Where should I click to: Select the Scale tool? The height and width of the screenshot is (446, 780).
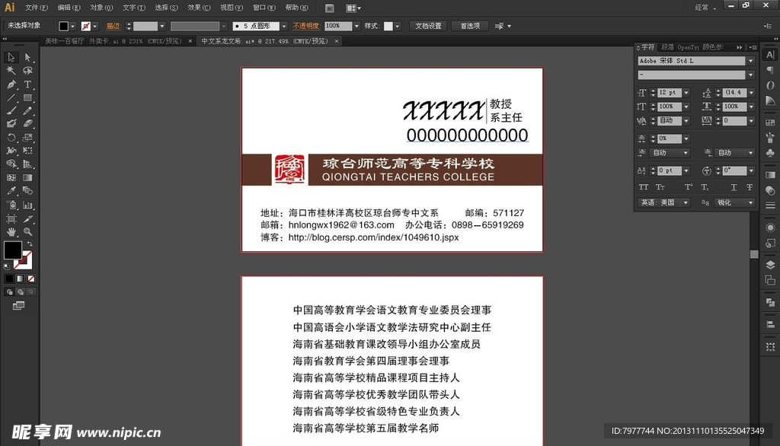click(x=27, y=138)
